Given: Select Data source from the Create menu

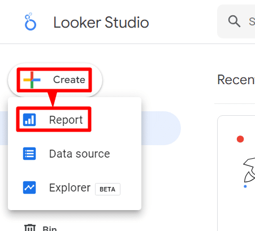Looking at the screenshot, I should [75, 154].
